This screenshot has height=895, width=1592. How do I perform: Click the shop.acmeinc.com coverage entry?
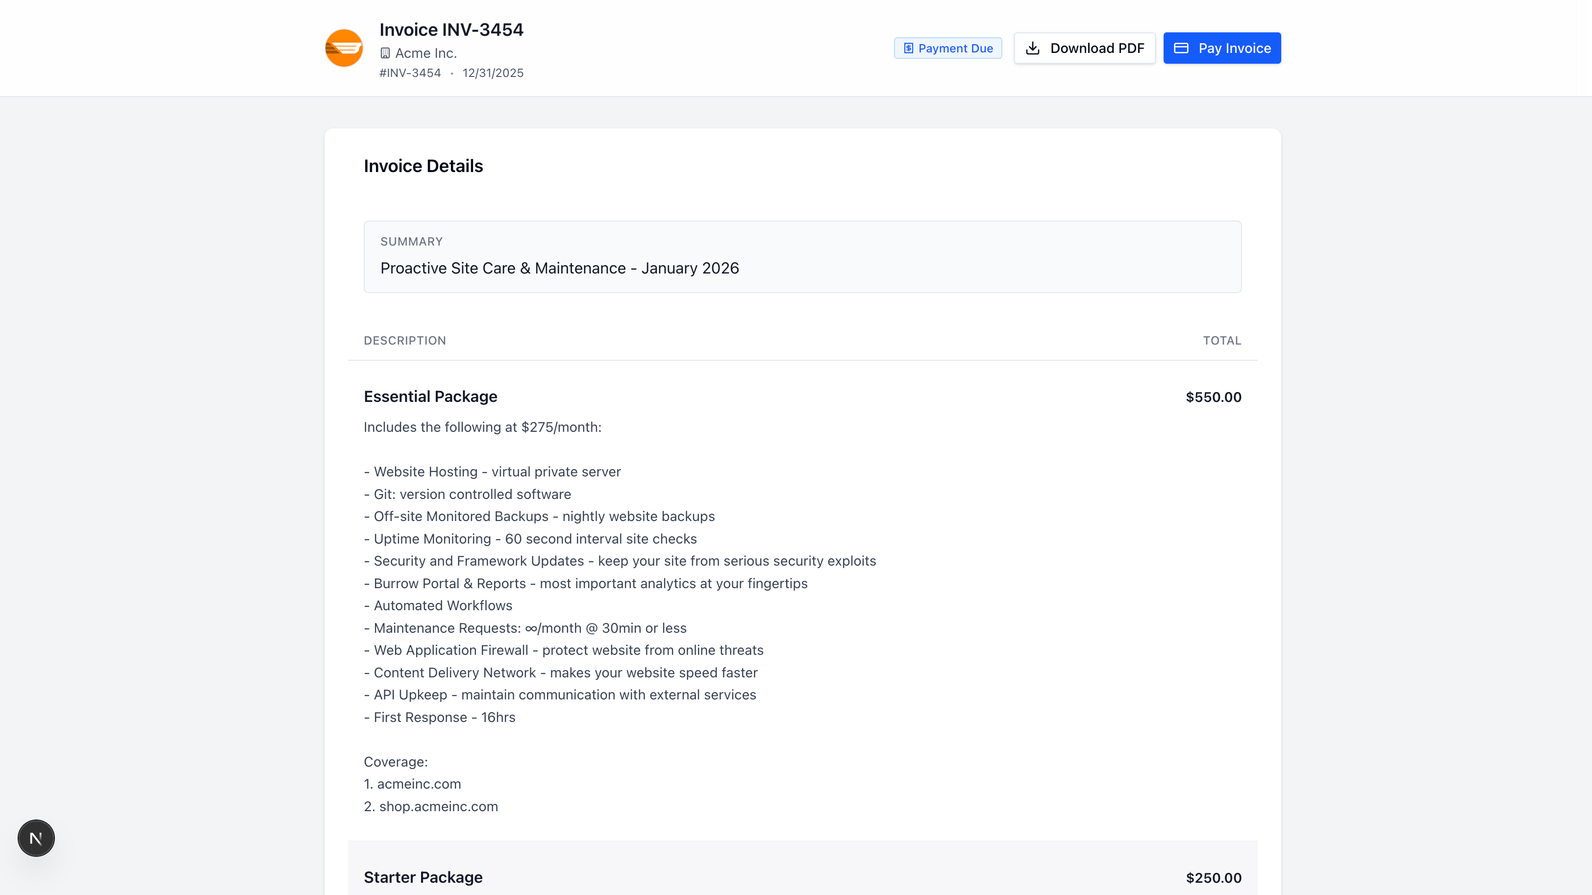click(x=431, y=806)
